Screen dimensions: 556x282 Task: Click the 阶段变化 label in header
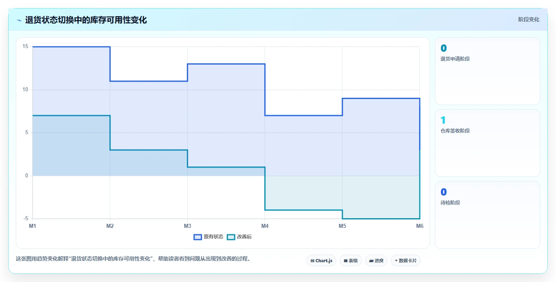[x=528, y=19]
